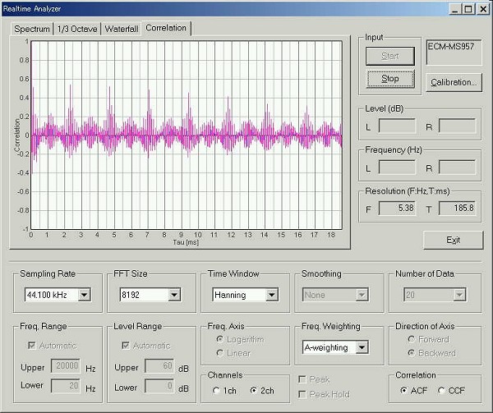The width and height of the screenshot is (493, 413).
Task: Stop the input recording
Action: point(389,79)
